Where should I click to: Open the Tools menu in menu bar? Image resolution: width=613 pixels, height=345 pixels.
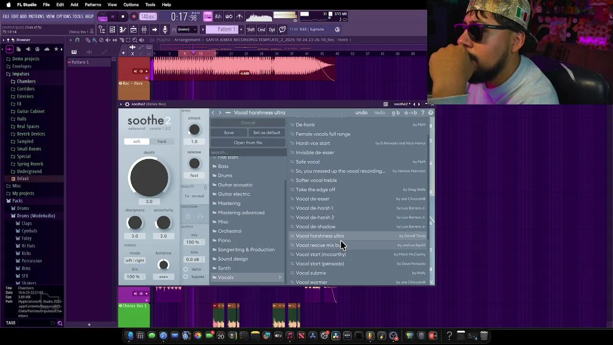point(150,5)
